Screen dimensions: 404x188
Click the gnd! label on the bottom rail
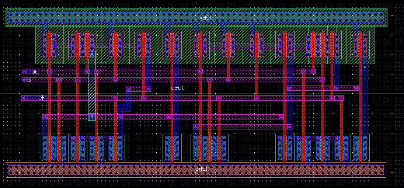(201, 169)
